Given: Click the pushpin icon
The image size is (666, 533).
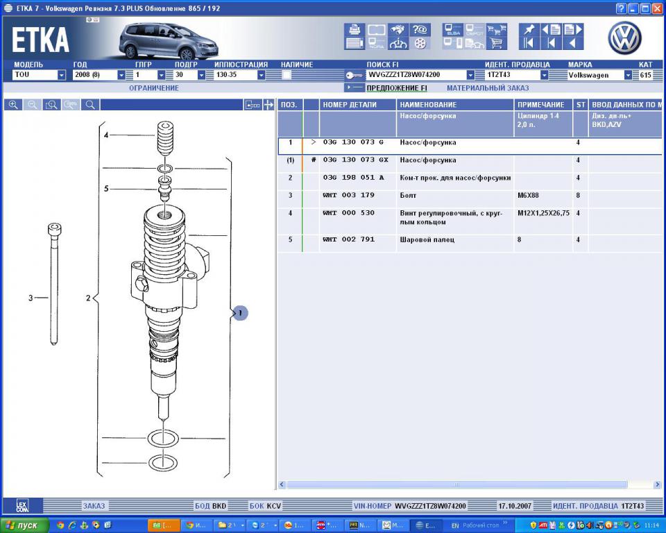Looking at the screenshot, I should click(529, 30).
